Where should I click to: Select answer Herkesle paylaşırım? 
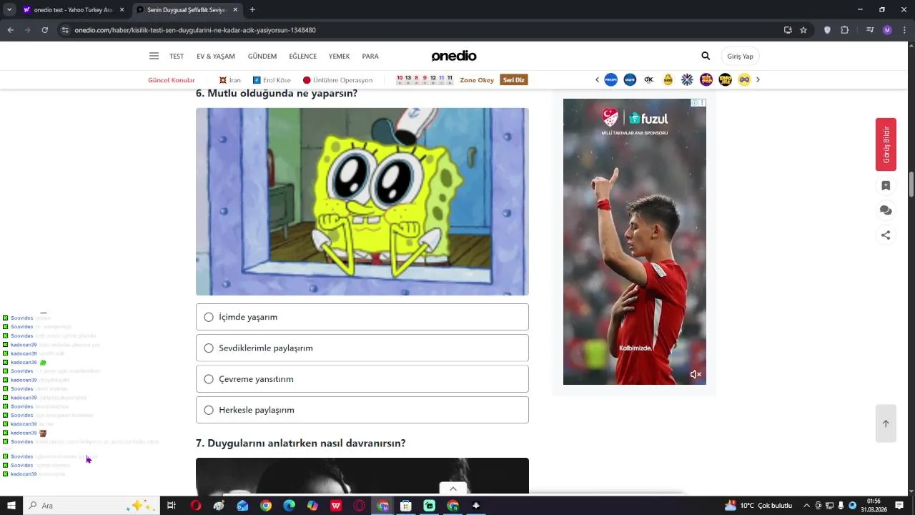tap(362, 410)
